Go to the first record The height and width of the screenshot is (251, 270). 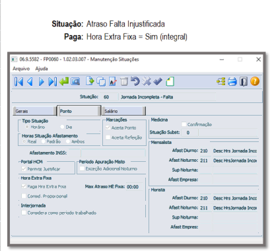(x=18, y=82)
